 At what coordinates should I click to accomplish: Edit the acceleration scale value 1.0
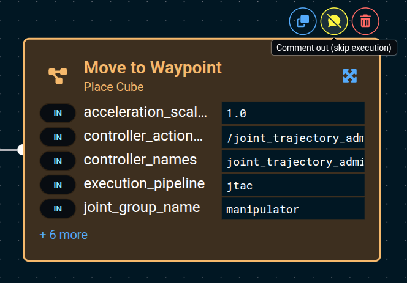tap(293, 114)
